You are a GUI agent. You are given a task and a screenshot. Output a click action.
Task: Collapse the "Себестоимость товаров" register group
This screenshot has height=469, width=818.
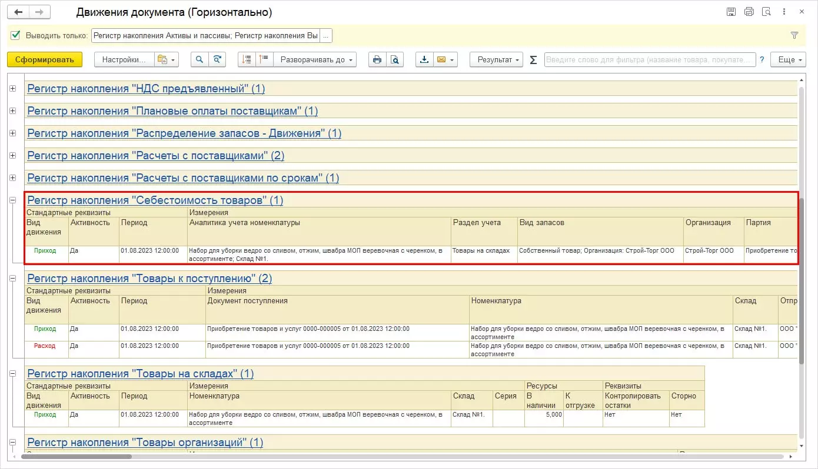[x=12, y=200]
